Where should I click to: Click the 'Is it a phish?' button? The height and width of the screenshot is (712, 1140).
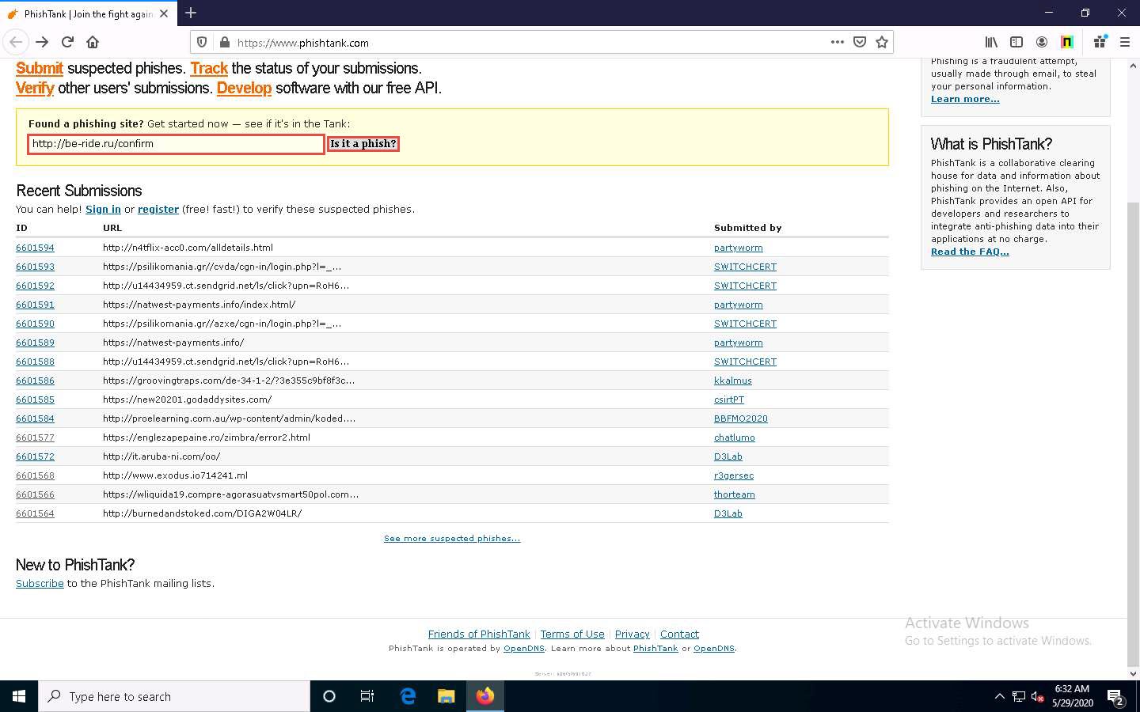pyautogui.click(x=363, y=144)
